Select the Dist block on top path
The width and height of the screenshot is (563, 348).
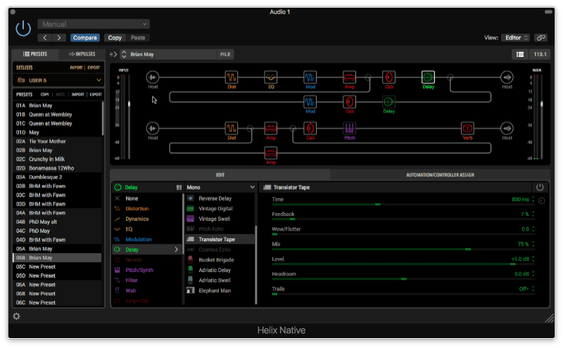click(x=232, y=77)
